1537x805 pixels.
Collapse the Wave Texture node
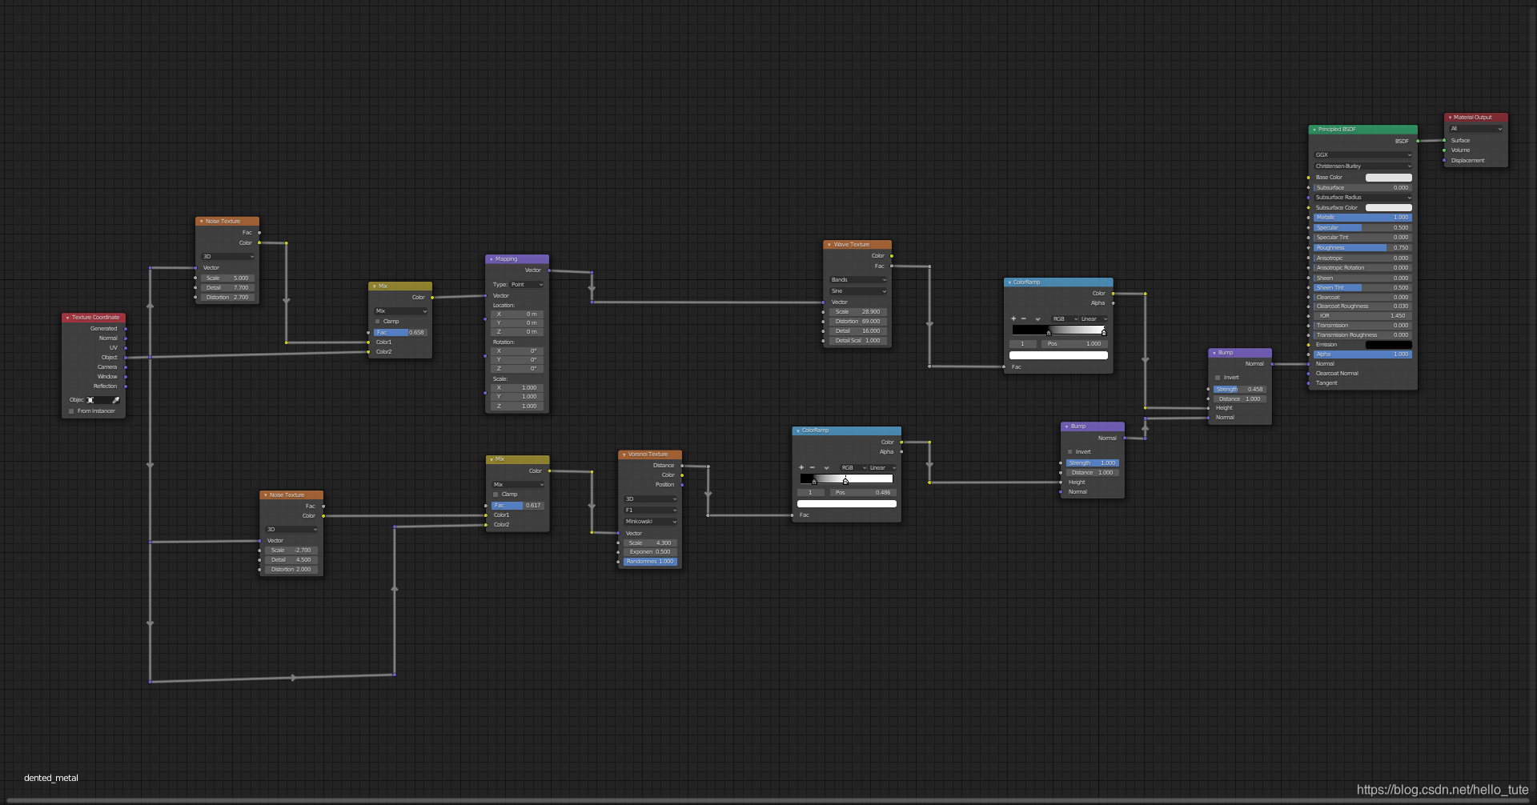coord(829,245)
